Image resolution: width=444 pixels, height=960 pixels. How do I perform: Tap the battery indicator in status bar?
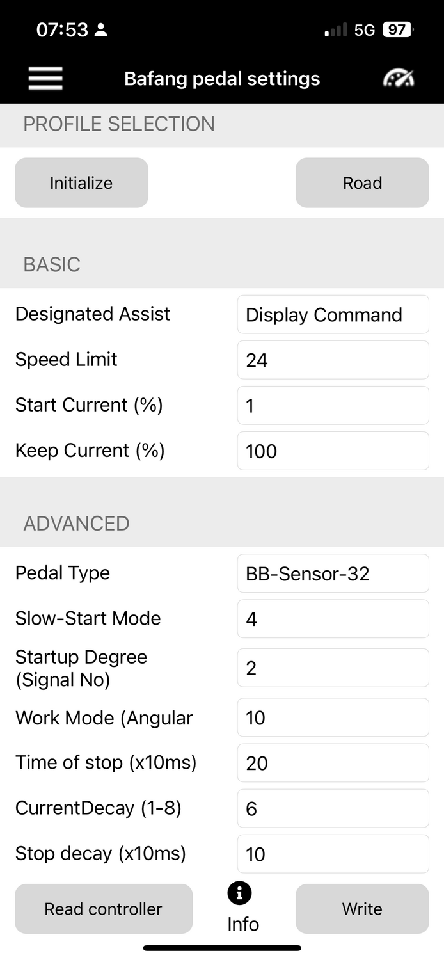(x=397, y=29)
